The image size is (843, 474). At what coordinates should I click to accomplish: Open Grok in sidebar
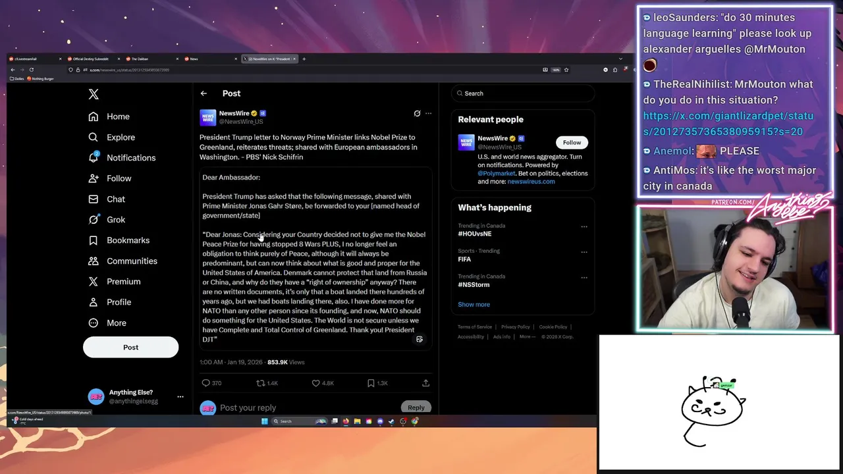tap(107, 220)
